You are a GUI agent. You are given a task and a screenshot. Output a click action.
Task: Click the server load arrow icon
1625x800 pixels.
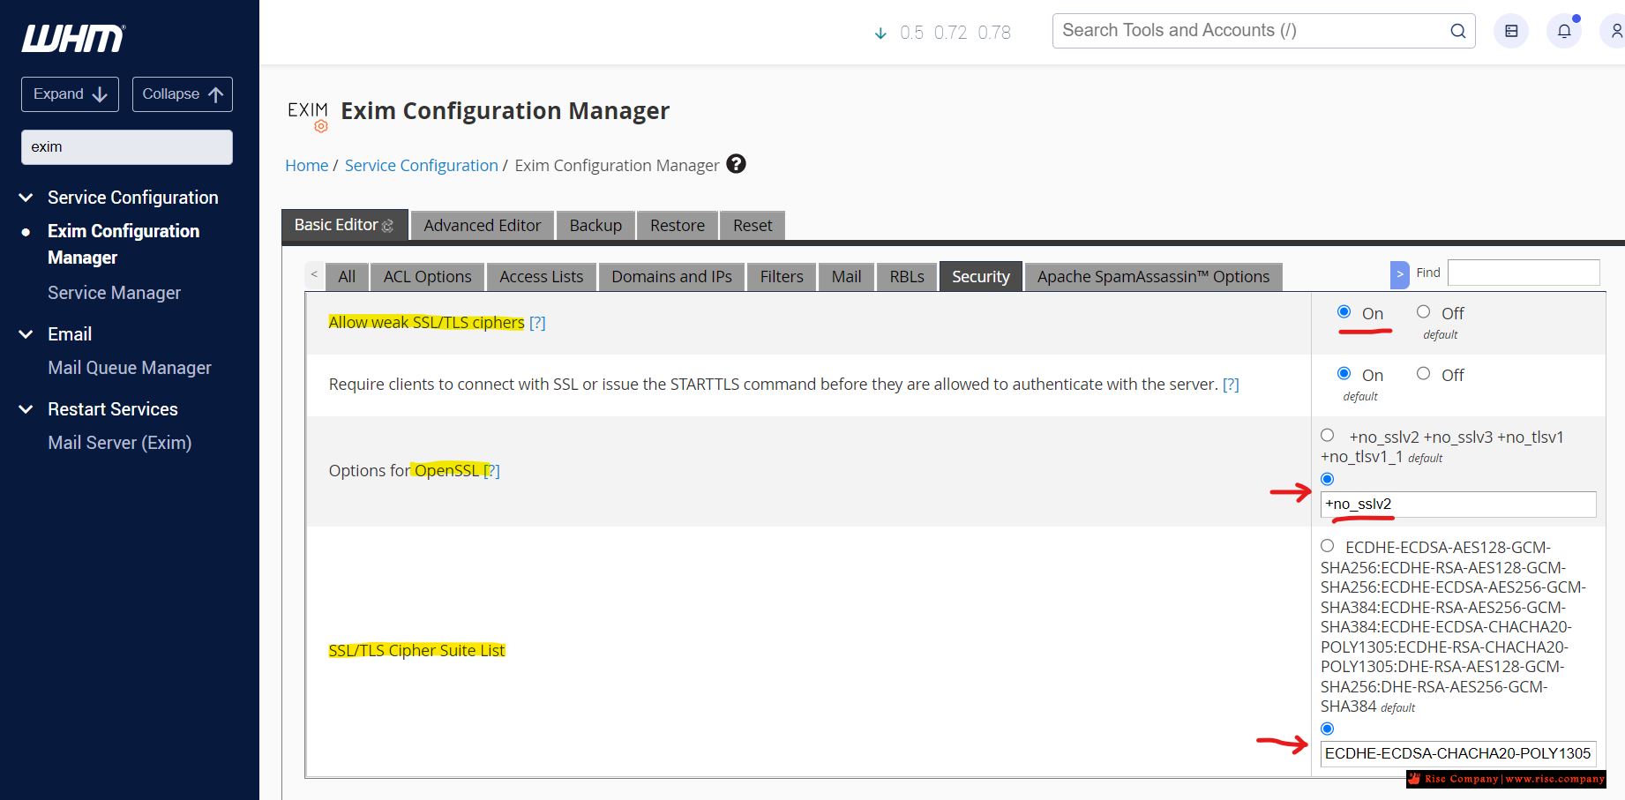pos(880,34)
